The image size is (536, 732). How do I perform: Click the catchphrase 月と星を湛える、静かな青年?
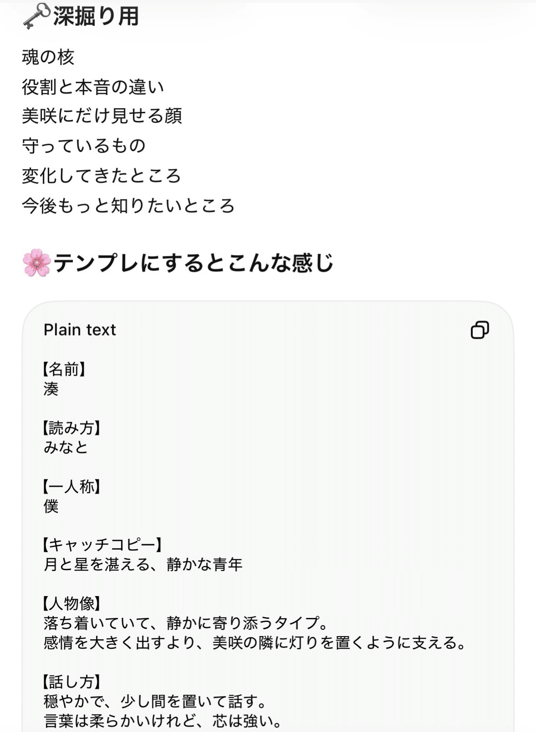(x=143, y=565)
